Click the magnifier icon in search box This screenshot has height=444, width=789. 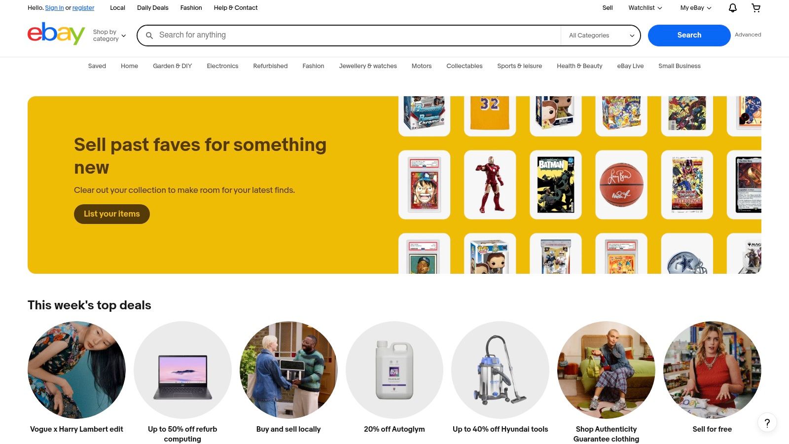tap(149, 36)
